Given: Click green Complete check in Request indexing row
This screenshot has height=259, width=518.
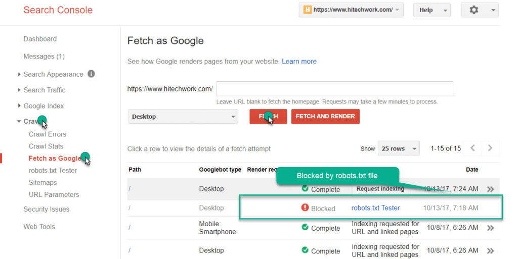Looking at the screenshot, I should pyautogui.click(x=305, y=188).
